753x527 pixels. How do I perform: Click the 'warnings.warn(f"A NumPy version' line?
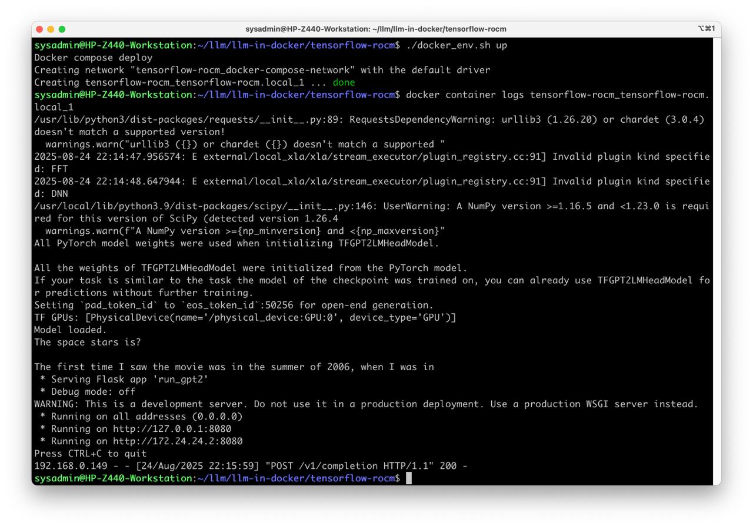(x=245, y=230)
